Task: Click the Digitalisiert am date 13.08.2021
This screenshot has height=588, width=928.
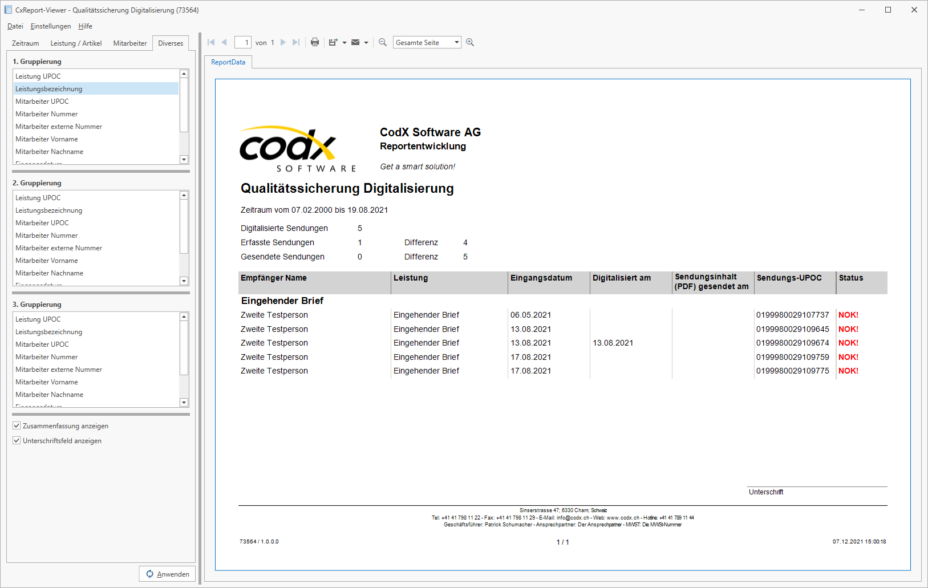Action: click(613, 343)
